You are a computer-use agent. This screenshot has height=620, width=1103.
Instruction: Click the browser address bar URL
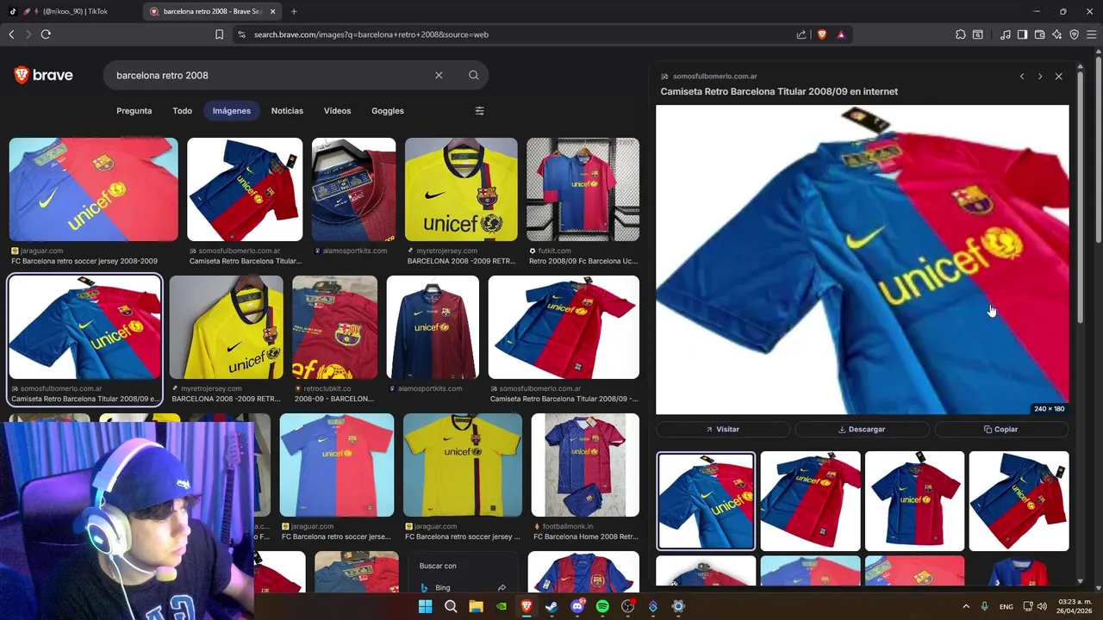[371, 34]
